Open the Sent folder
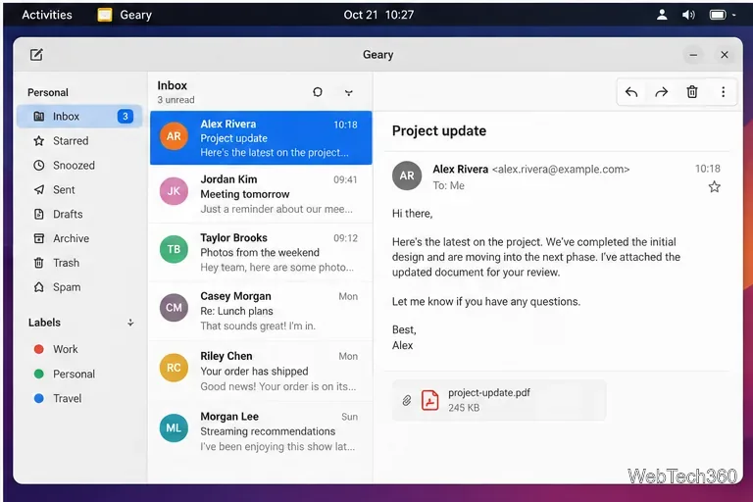753x502 pixels. [x=79, y=190]
